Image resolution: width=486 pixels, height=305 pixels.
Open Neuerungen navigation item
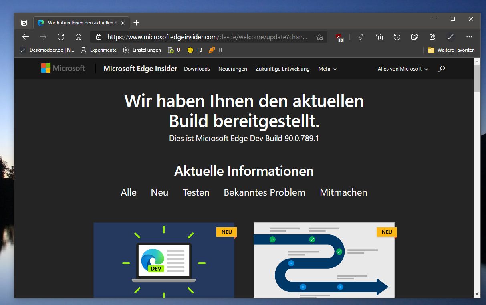(232, 69)
